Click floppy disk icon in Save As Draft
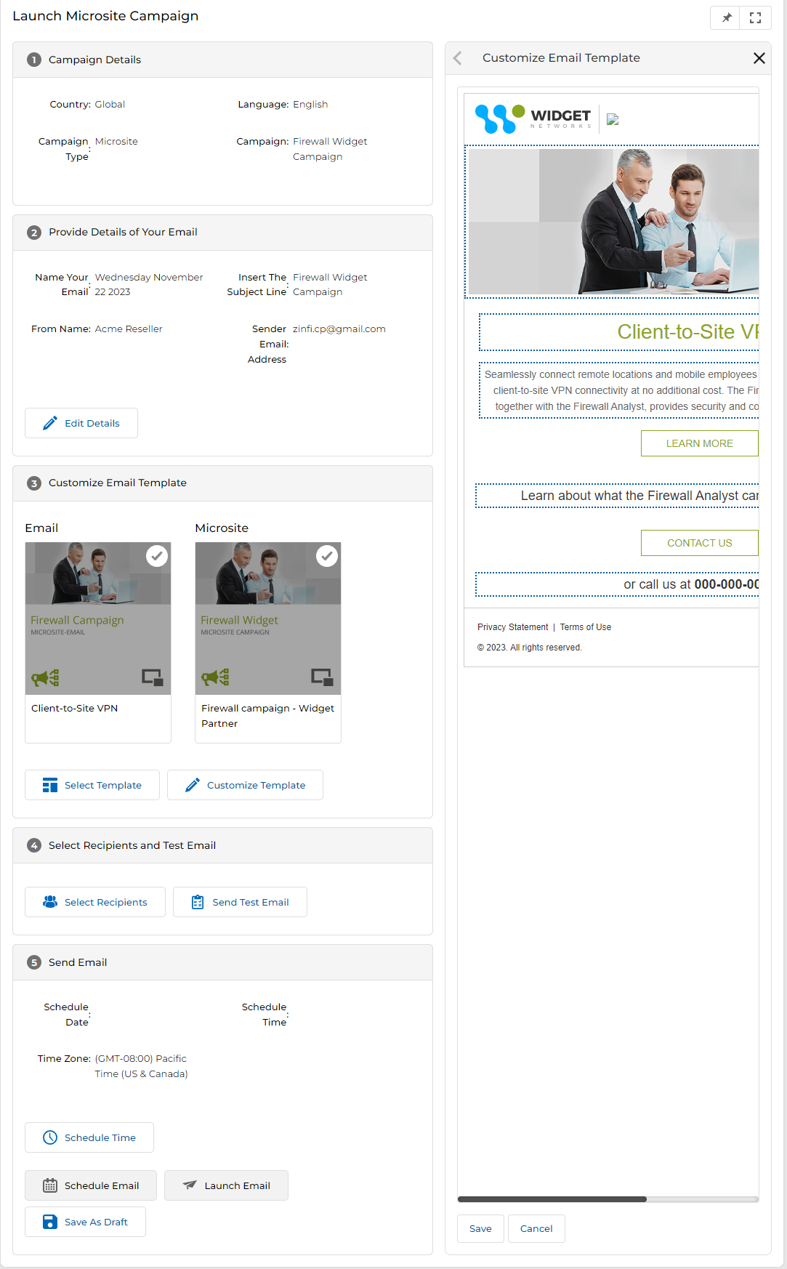The width and height of the screenshot is (787, 1269). coord(50,1222)
